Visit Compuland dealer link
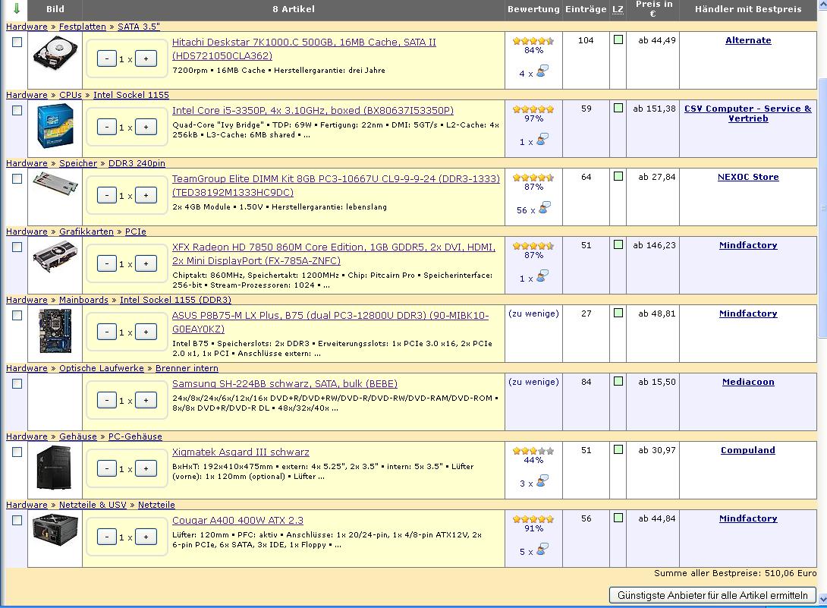 click(748, 449)
